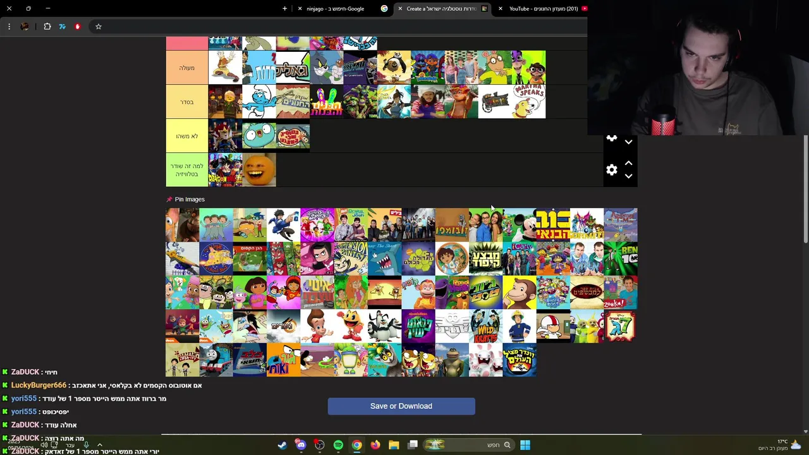809x455 pixels.
Task: Select the Wild Kratts thumbnail
Action: [485, 327]
